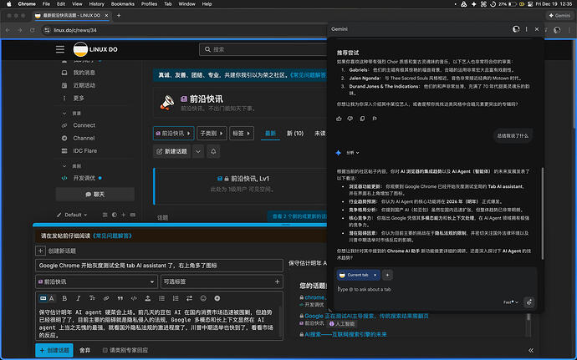Toggle the hamburger sidebar menu
Screen dimensions: 577x360
(x=60, y=49)
